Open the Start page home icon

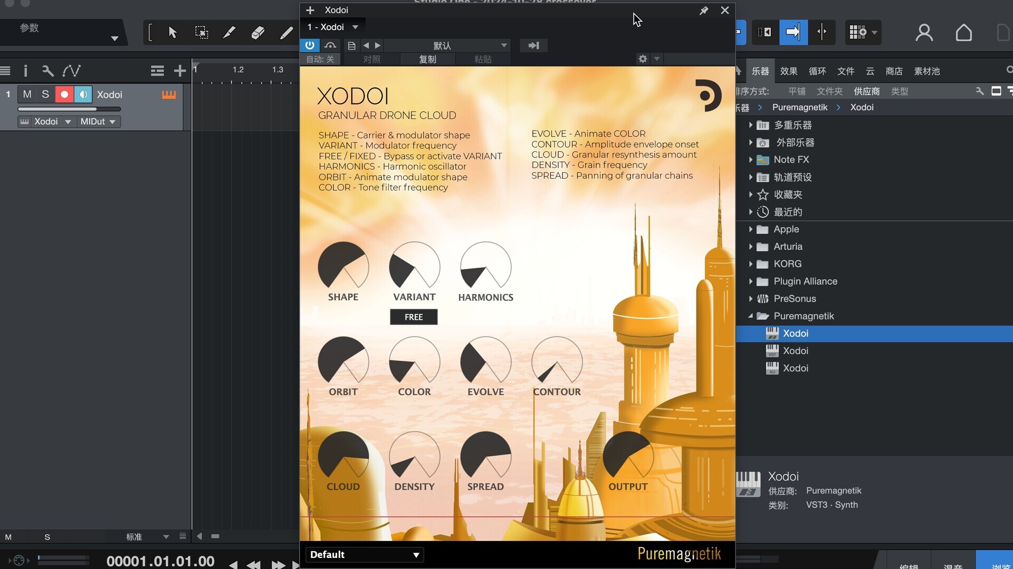tap(964, 33)
